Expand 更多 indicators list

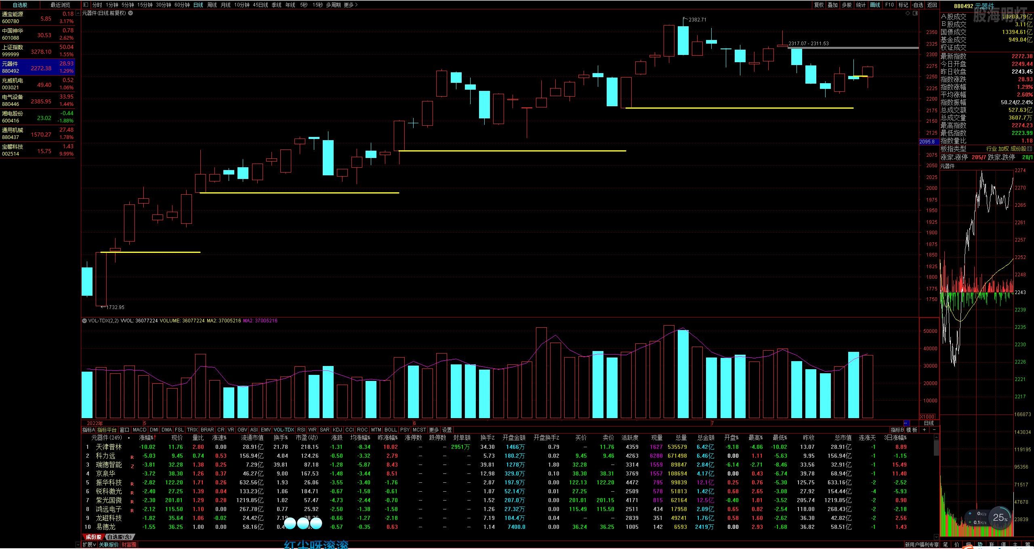coord(434,430)
